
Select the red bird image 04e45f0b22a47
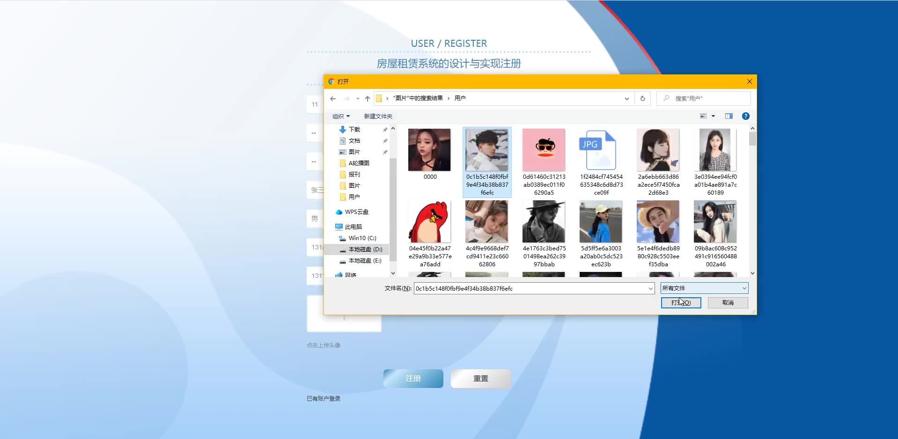(430, 234)
